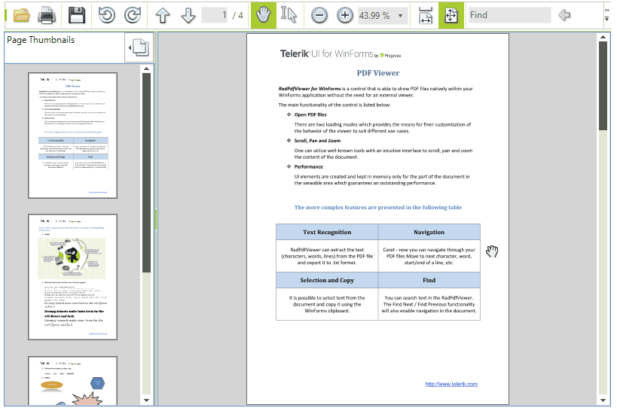Save the document with floppy disk icon
This screenshot has height=411, width=617.
pyautogui.click(x=77, y=15)
